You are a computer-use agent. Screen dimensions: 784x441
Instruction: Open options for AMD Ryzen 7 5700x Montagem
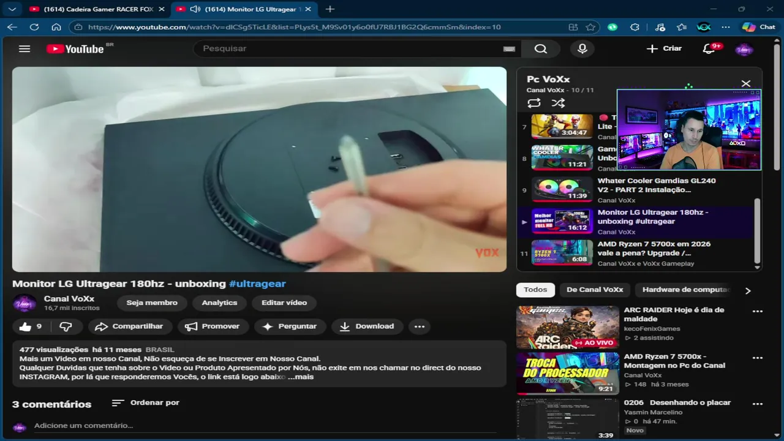click(x=758, y=358)
